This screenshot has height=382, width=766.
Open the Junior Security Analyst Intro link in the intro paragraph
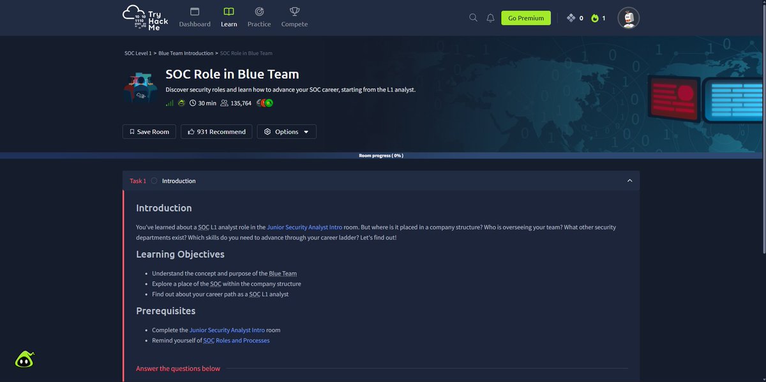click(304, 227)
